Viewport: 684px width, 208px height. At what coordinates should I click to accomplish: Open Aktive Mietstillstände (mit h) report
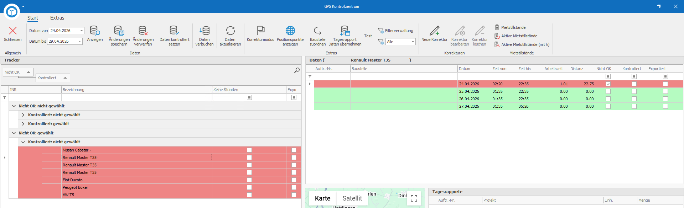pos(522,44)
